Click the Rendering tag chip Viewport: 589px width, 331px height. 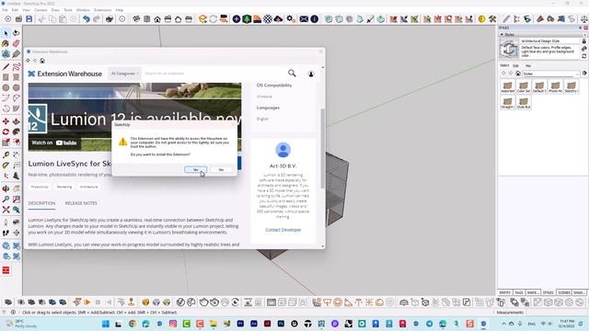click(x=64, y=187)
